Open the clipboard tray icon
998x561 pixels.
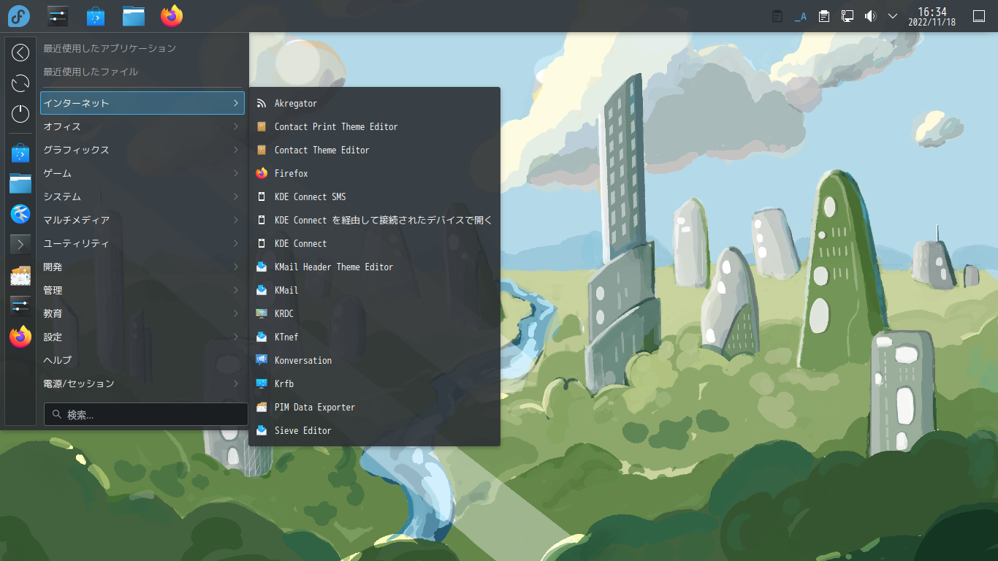tap(777, 16)
